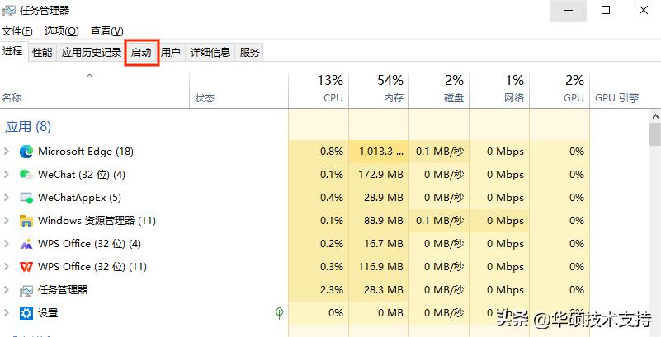Collapse the column header chevron above 名称
The image size is (661, 337).
(90, 77)
